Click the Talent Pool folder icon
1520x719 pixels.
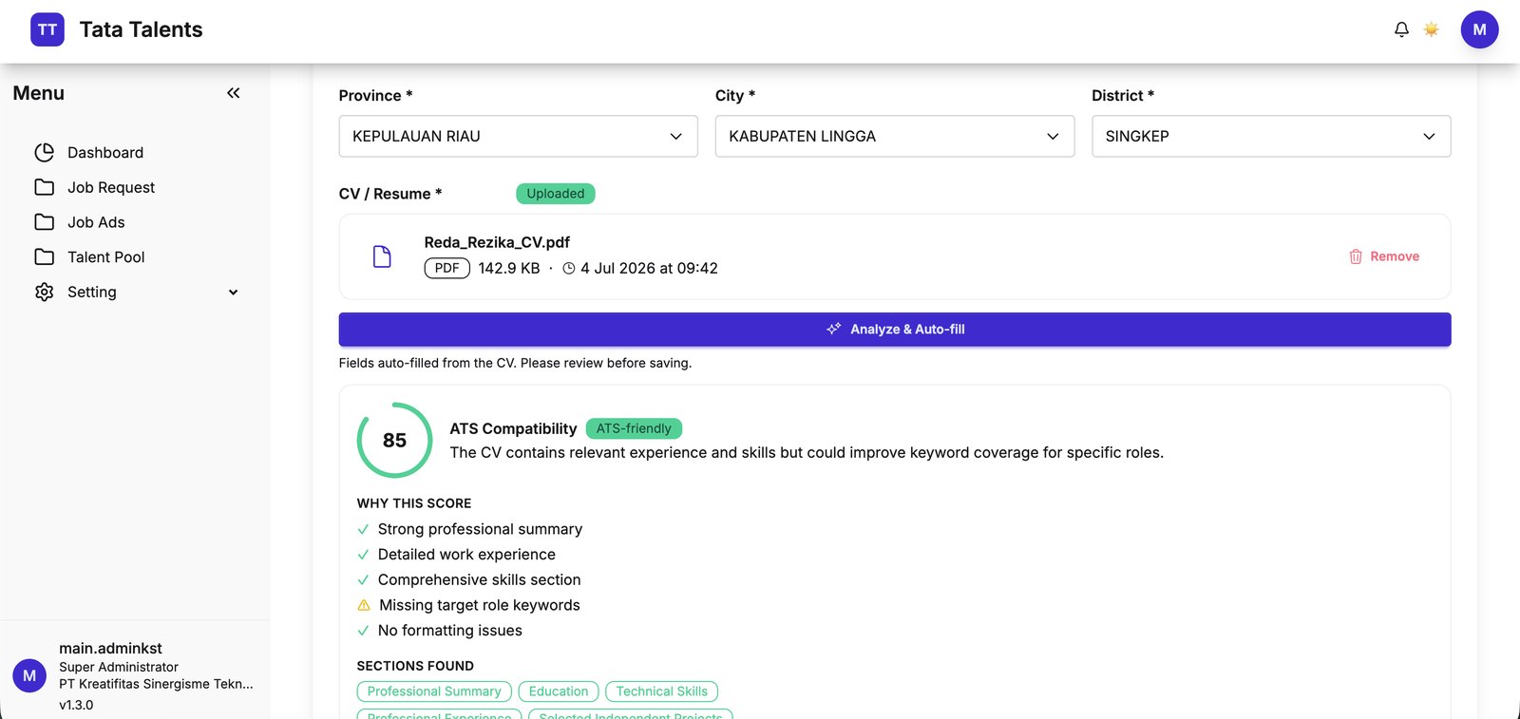point(45,256)
